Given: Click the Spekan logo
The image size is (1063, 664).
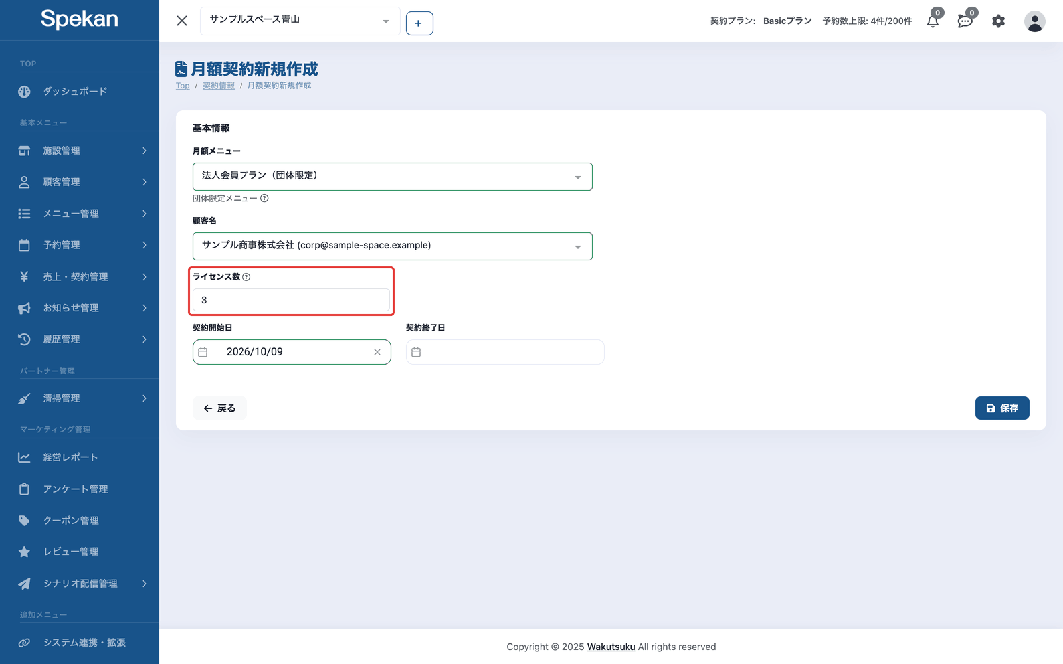Looking at the screenshot, I should coord(79,19).
